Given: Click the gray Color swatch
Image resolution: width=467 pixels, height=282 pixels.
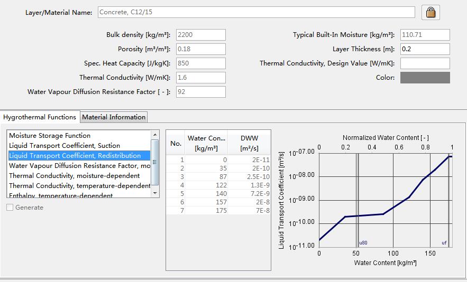Looking at the screenshot, I should (425, 77).
